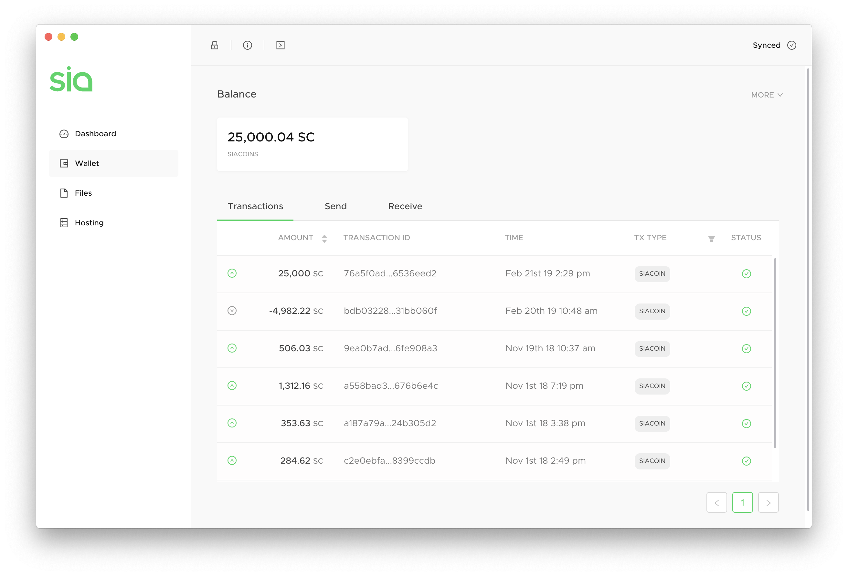This screenshot has height=576, width=848.
Task: Click the transactions table scrollbar
Action: pos(775,353)
